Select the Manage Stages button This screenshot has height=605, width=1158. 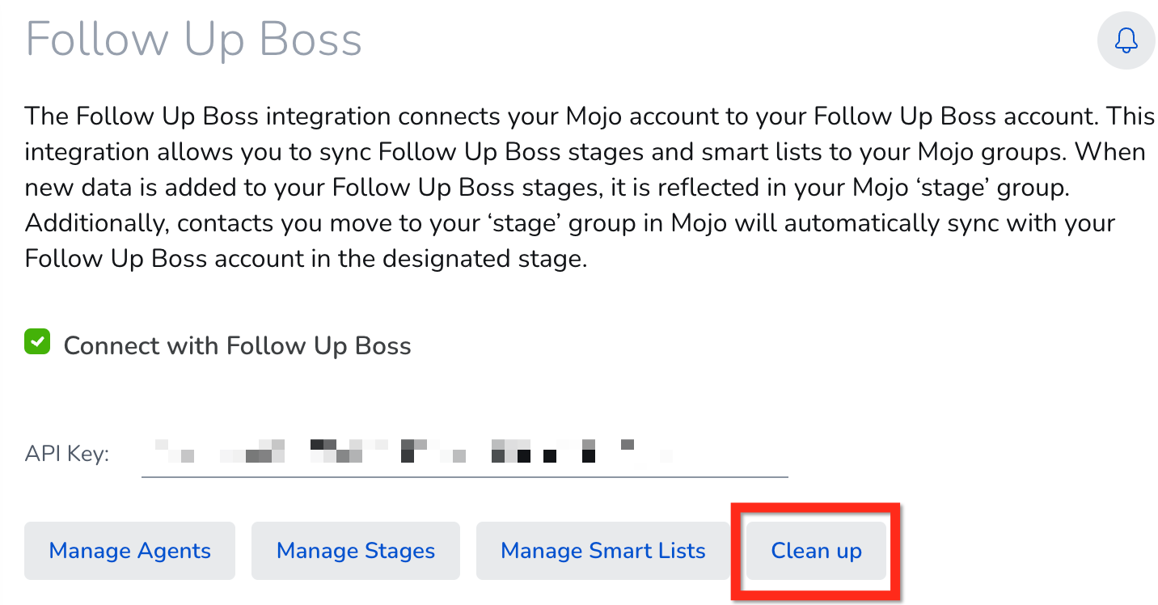[x=356, y=551]
